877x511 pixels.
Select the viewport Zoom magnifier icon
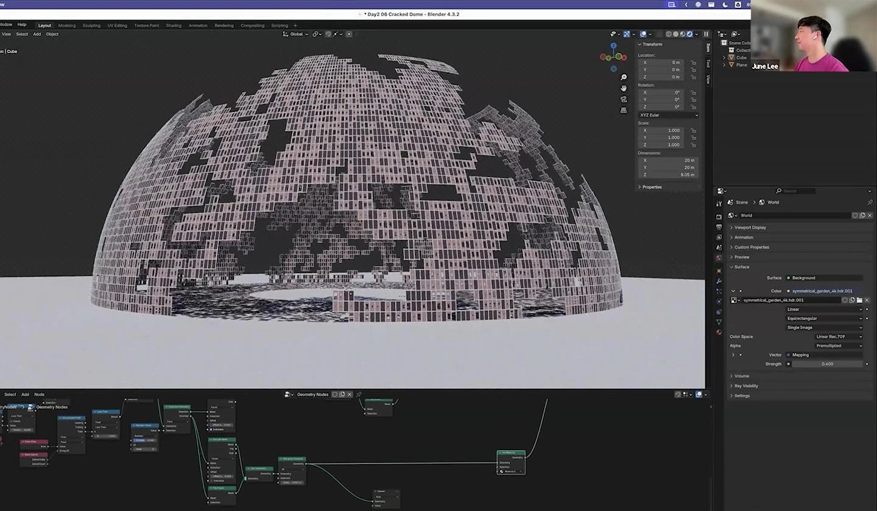coord(624,77)
